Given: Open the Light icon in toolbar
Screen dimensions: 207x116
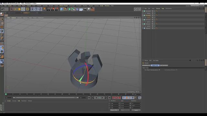Looking at the screenshot, I should [x=89, y=9].
